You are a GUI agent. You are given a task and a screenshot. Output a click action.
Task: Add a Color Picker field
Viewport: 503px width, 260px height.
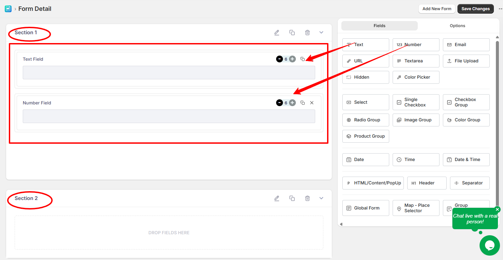click(x=416, y=77)
